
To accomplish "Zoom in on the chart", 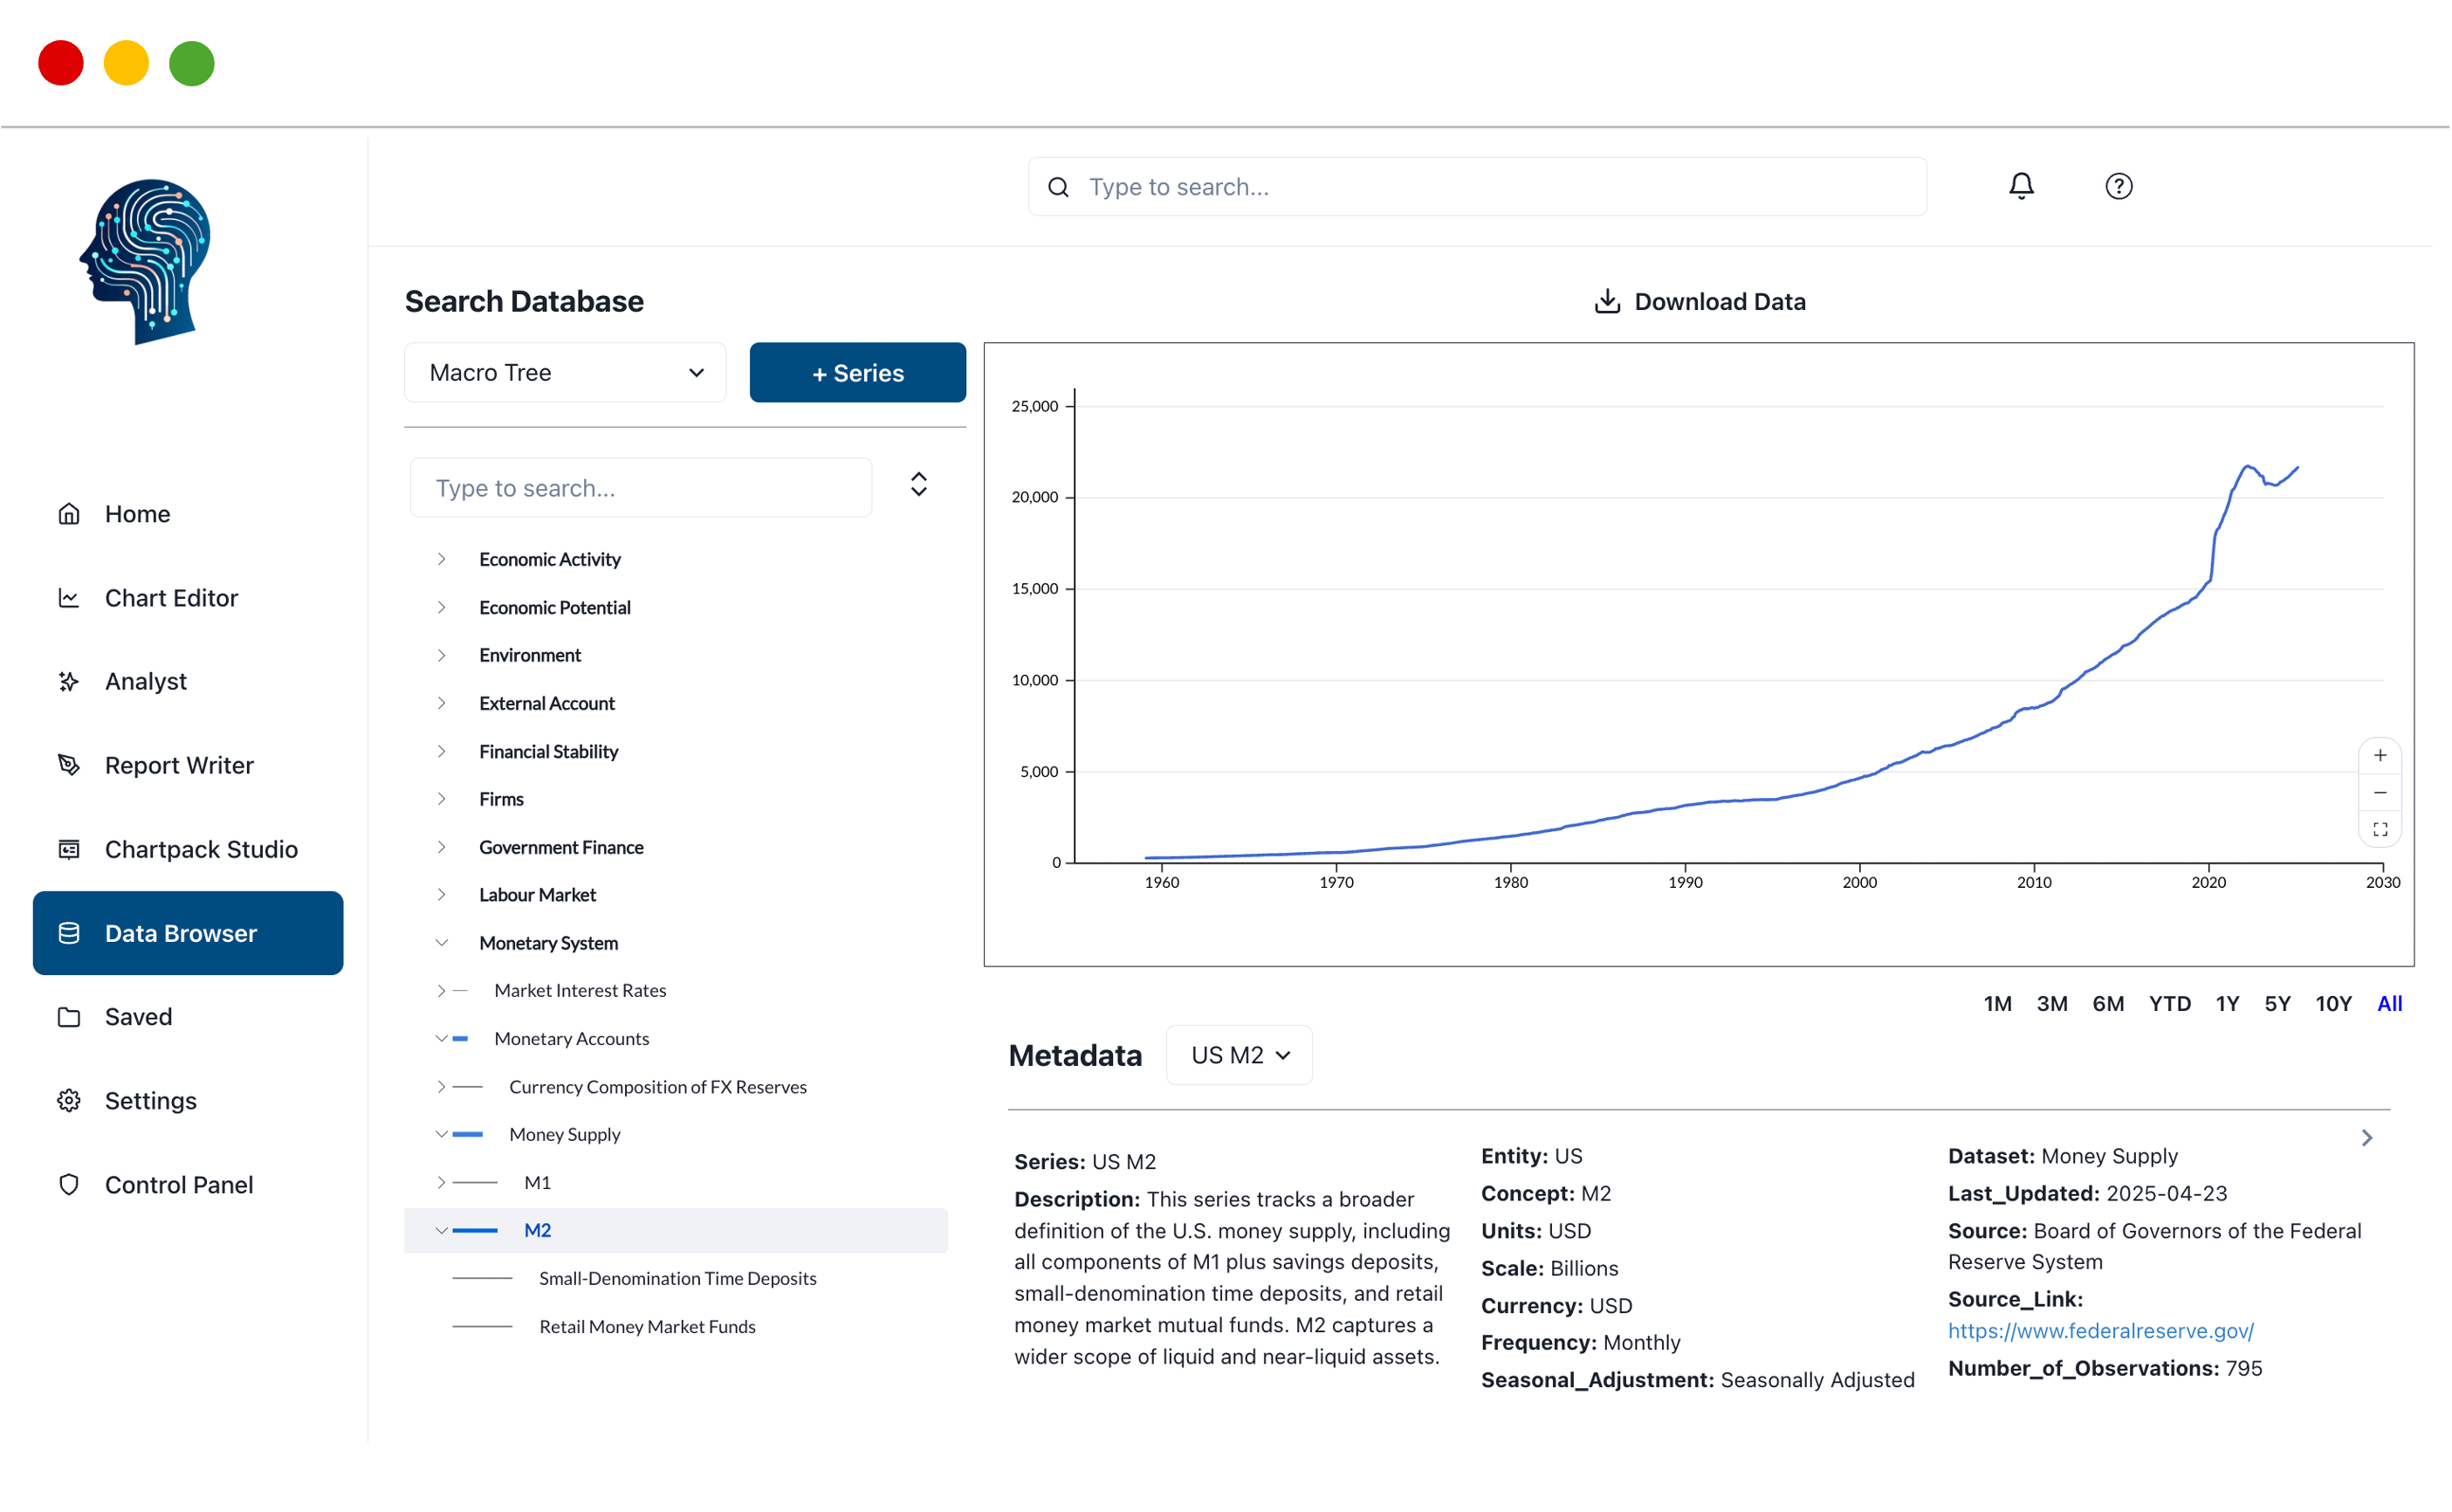I will [2380, 755].
